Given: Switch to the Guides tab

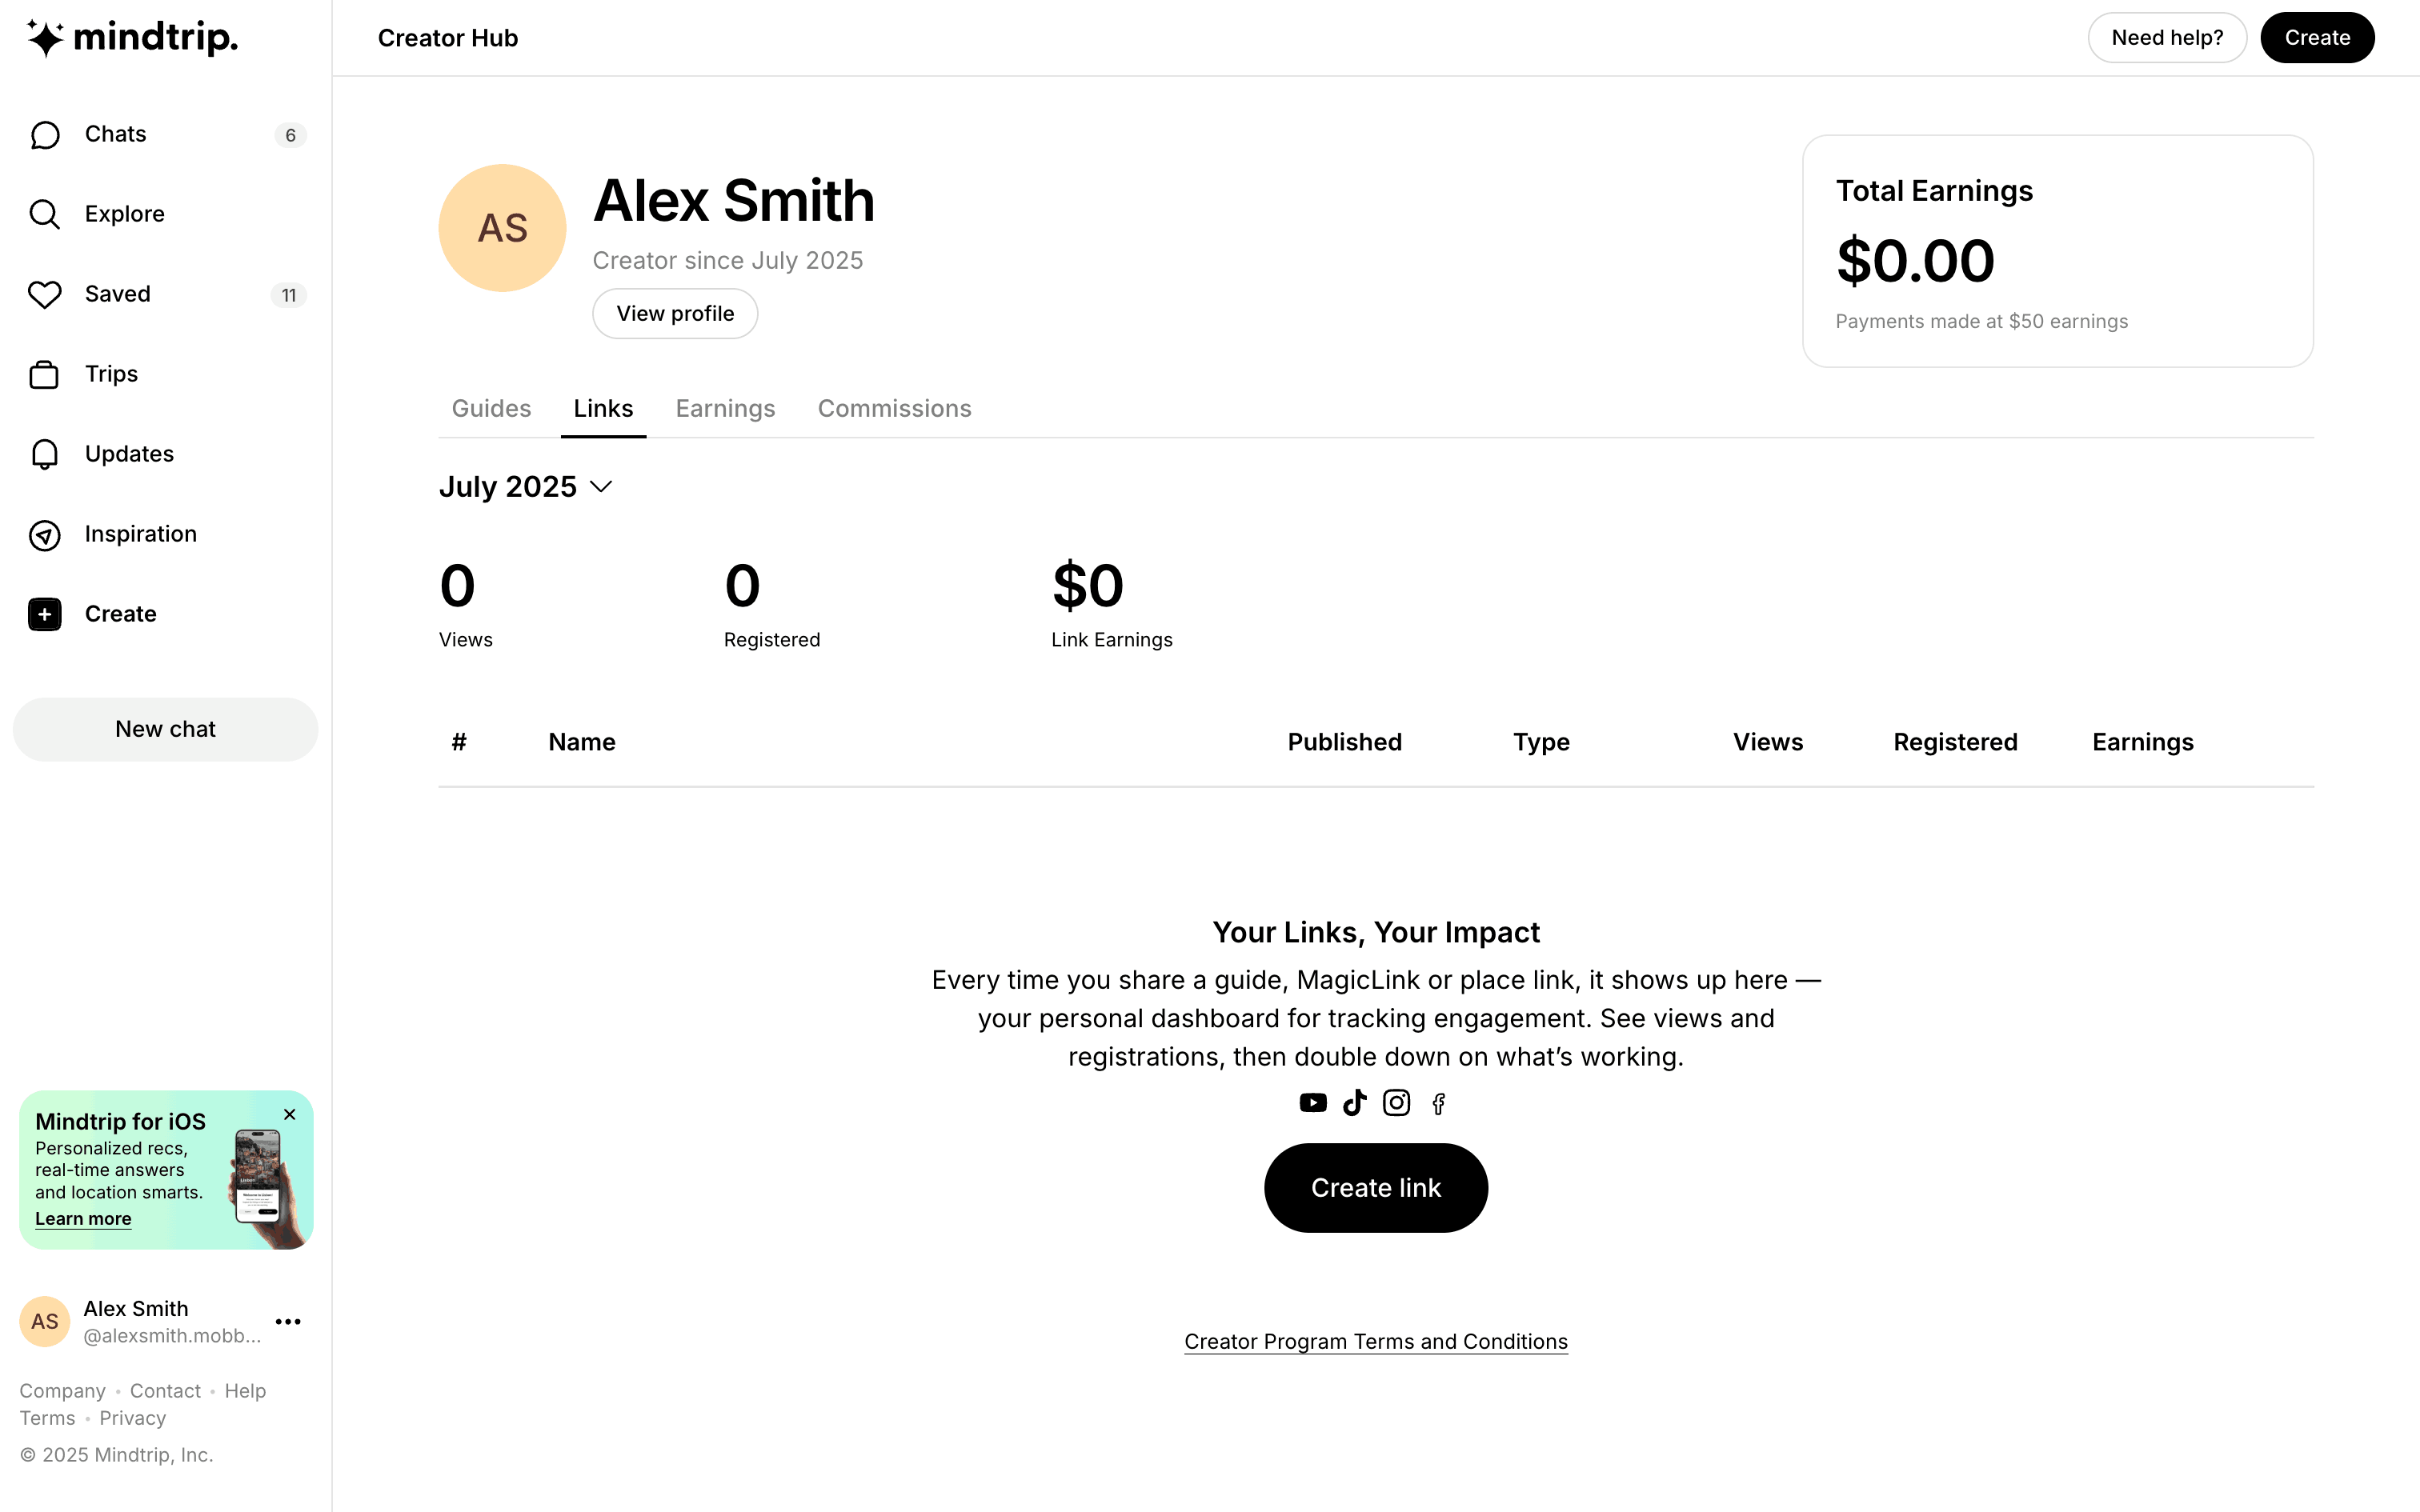Looking at the screenshot, I should [491, 409].
